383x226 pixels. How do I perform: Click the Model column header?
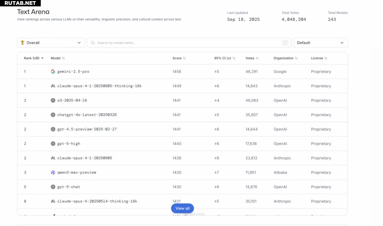point(58,58)
